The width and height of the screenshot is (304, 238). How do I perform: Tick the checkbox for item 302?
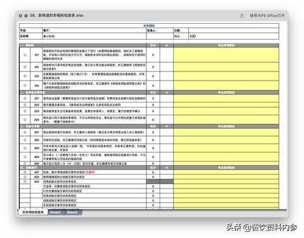(x=25, y=140)
